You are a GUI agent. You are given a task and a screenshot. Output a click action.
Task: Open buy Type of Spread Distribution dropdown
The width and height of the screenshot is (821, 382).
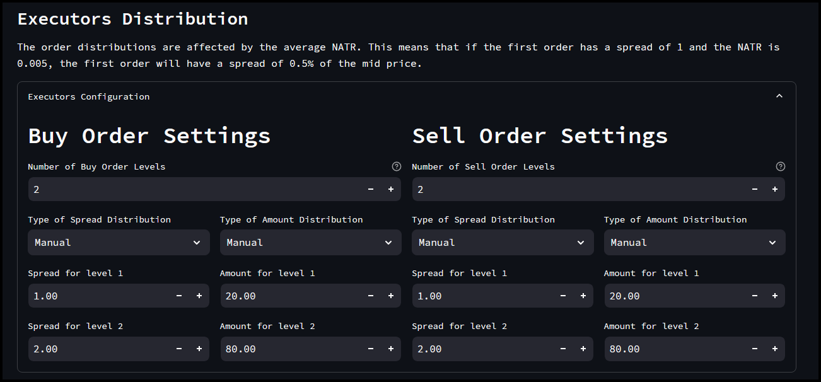pyautogui.click(x=119, y=243)
